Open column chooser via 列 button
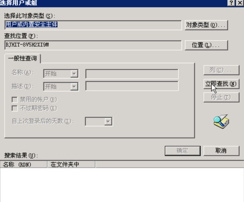This screenshot has height=202, width=244. pyautogui.click(x=221, y=70)
